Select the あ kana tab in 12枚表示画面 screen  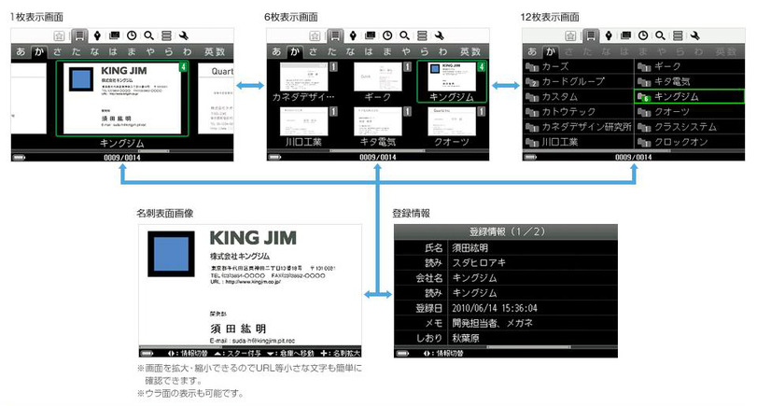coord(532,51)
